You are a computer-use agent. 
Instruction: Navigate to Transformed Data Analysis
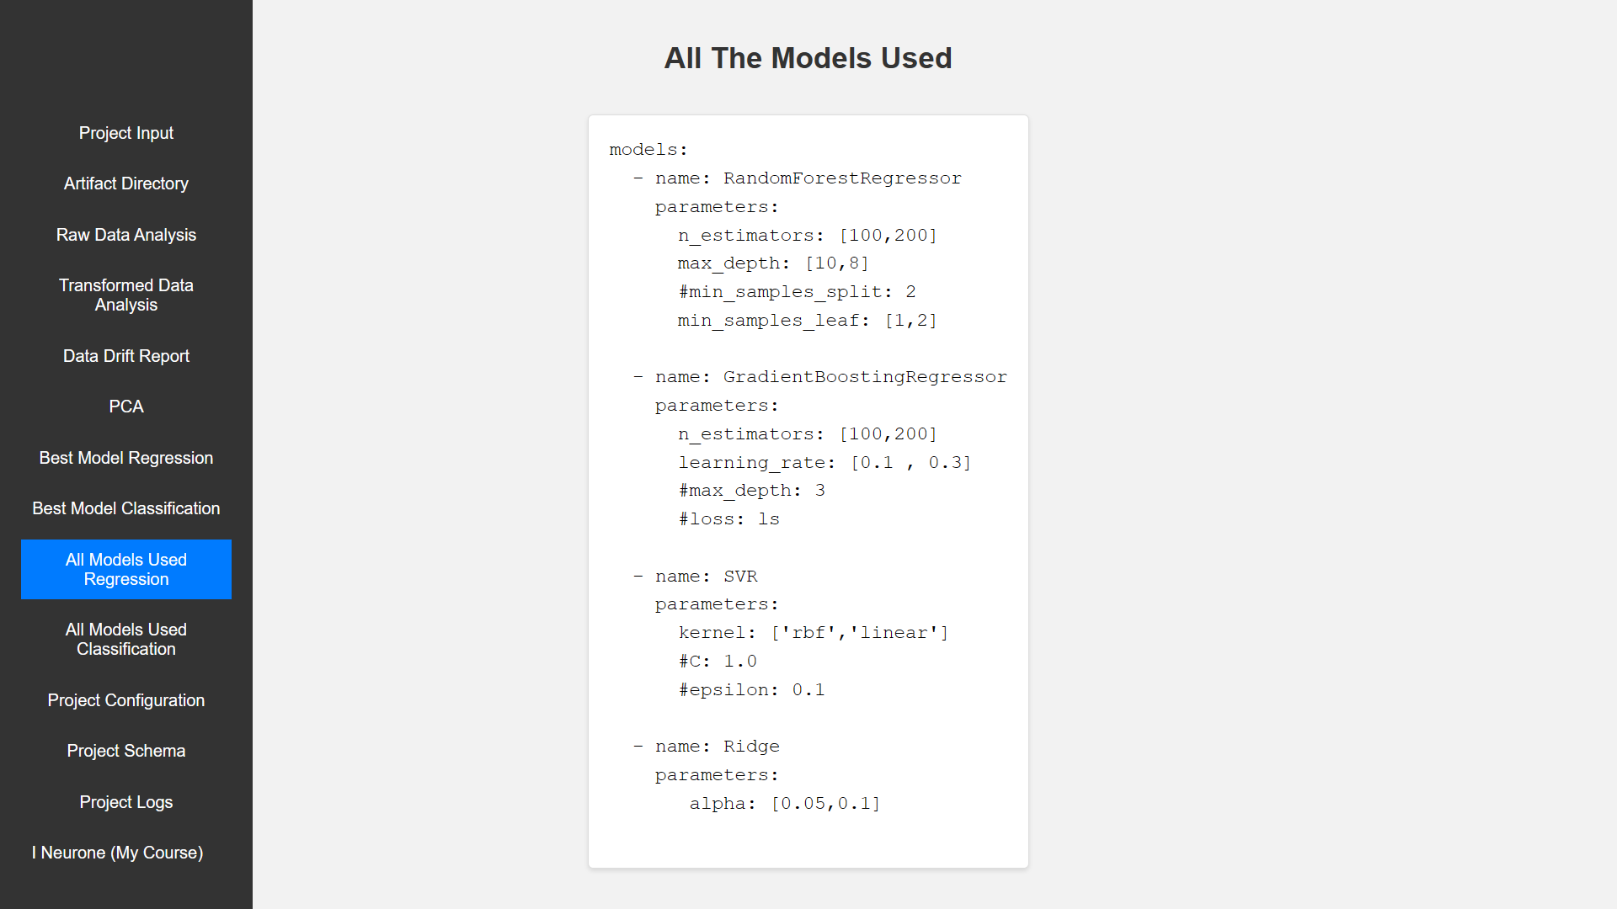coord(125,295)
